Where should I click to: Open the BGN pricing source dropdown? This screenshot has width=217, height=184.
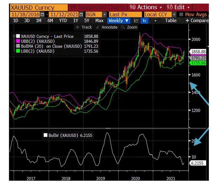[104, 14]
